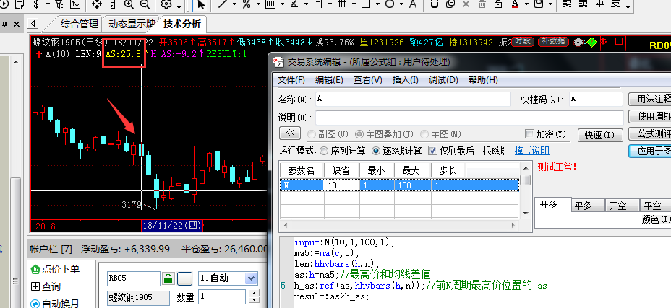
Task: Select the ruler measuring tool
Action: pyautogui.click(x=113, y=4)
